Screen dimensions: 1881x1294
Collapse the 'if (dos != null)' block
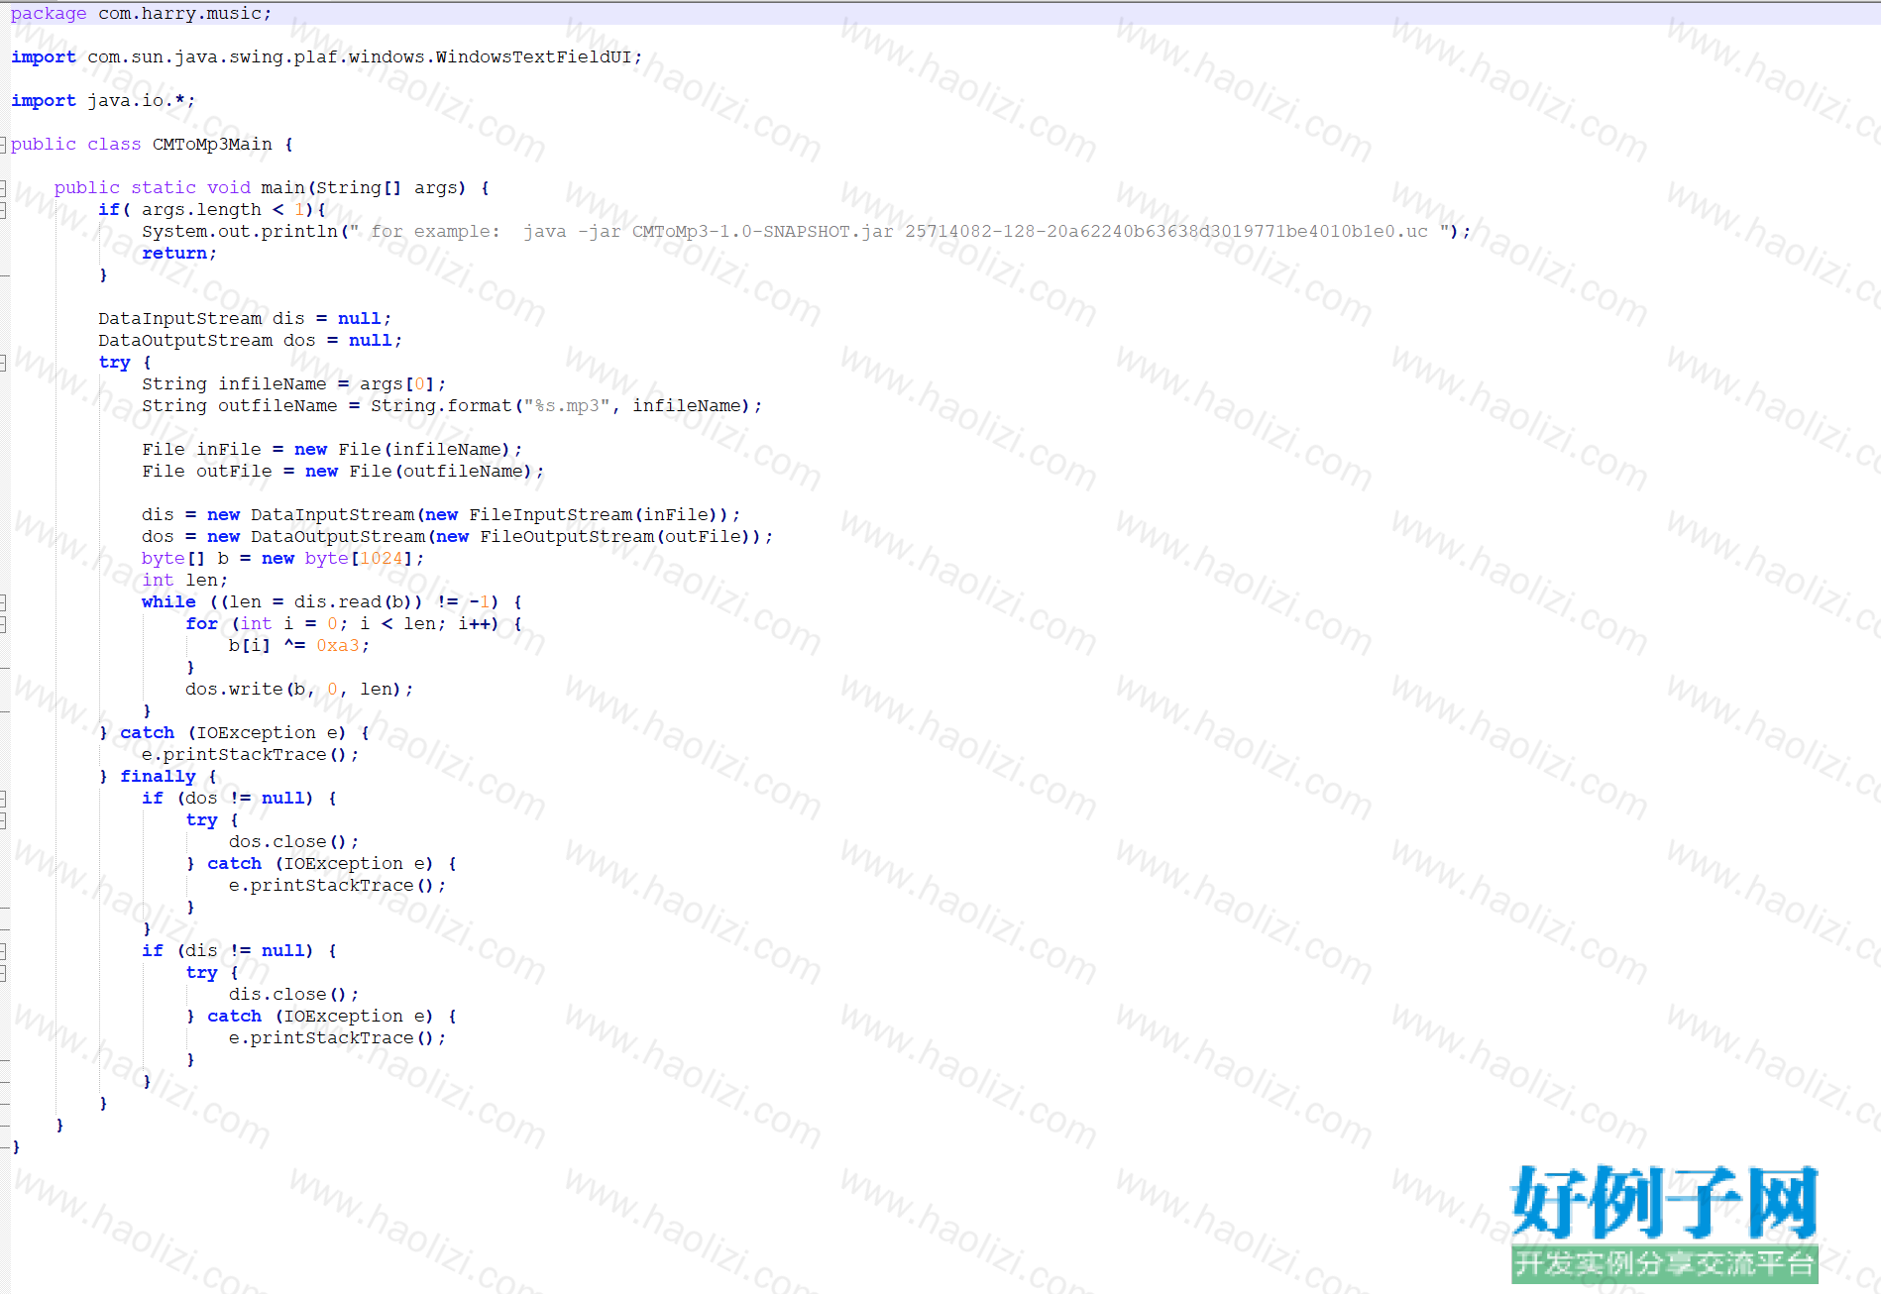pyautogui.click(x=3, y=799)
